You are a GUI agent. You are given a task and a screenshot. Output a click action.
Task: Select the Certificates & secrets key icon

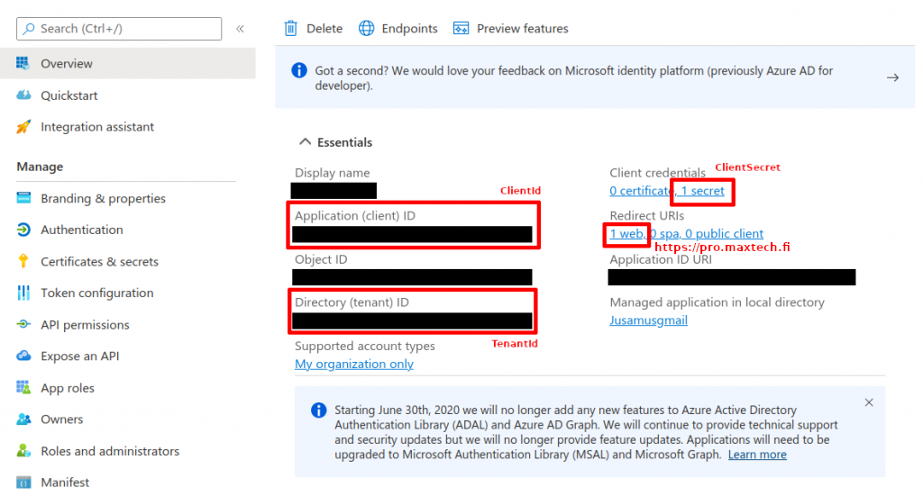coord(24,262)
